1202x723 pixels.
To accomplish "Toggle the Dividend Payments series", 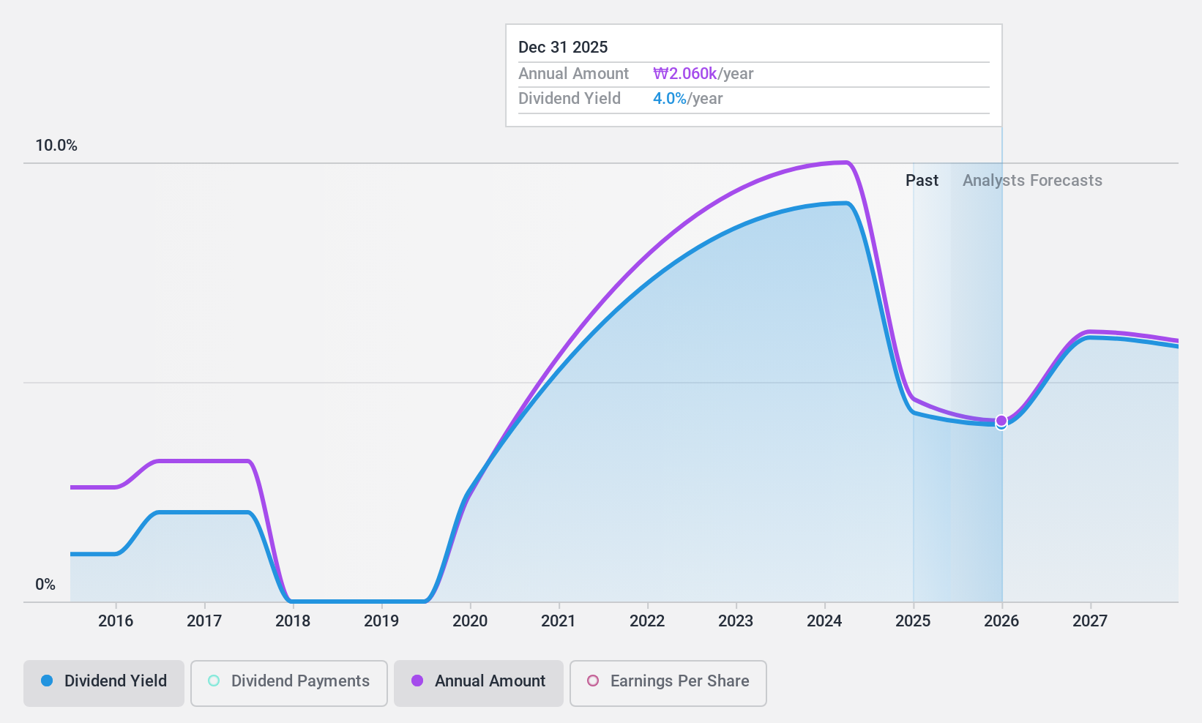I will pyautogui.click(x=288, y=683).
